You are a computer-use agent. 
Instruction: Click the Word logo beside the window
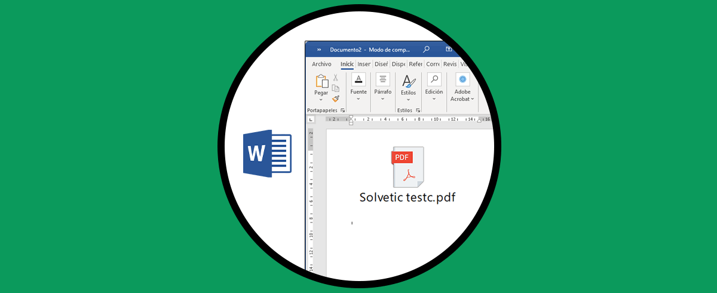[267, 152]
